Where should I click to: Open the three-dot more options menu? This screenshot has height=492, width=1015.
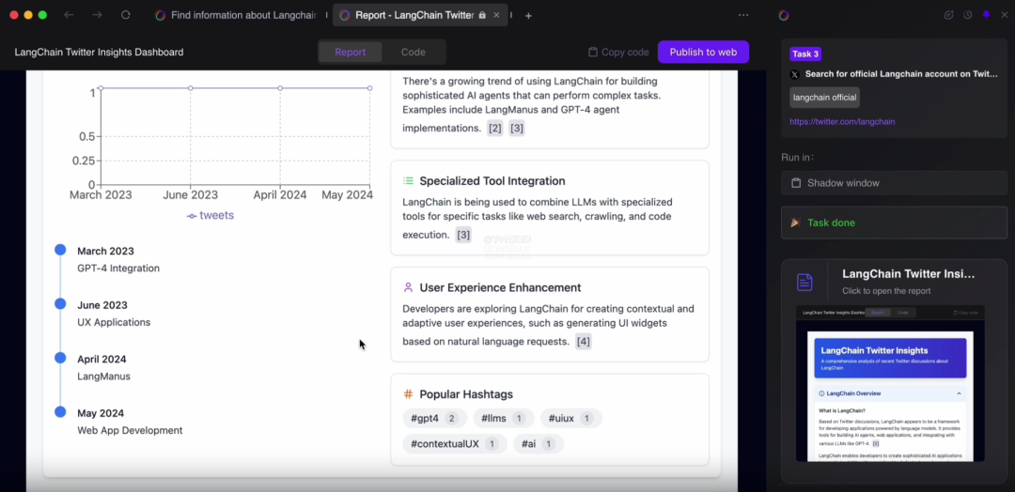743,15
